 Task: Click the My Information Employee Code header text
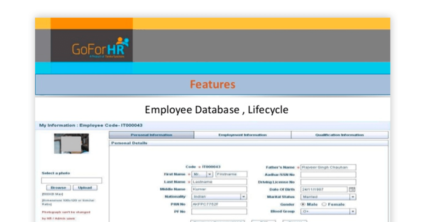[91, 125]
